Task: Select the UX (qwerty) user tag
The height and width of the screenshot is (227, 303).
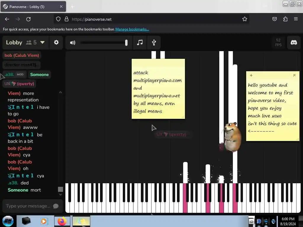Action: (19, 84)
